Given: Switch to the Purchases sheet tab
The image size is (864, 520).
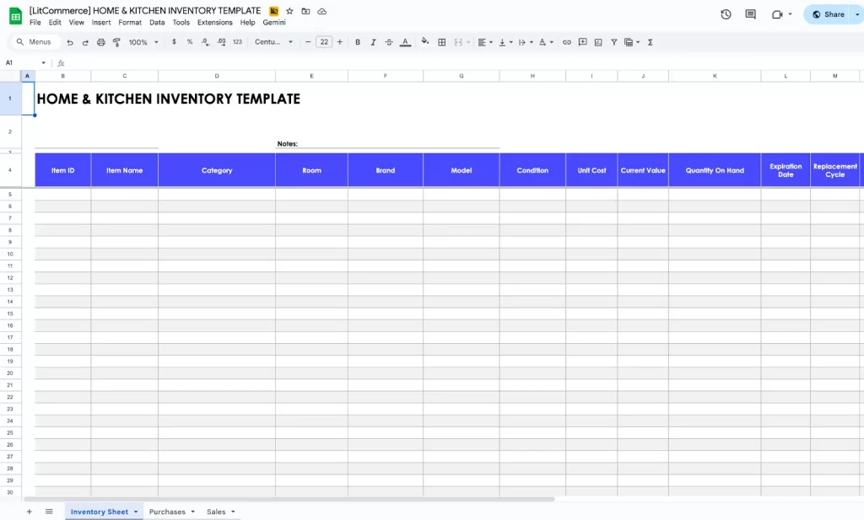Looking at the screenshot, I should 169,512.
